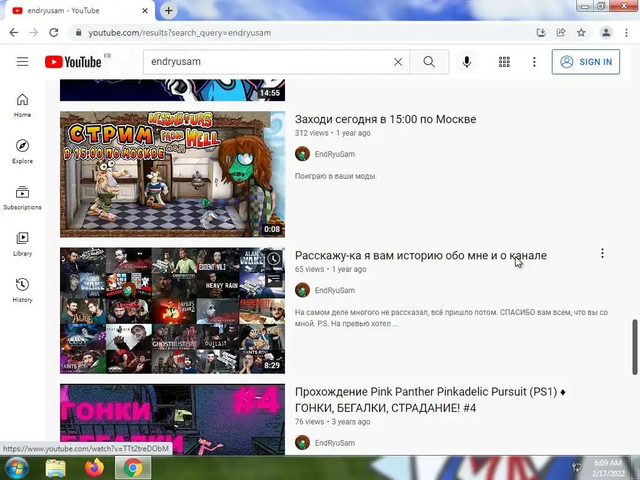Open YouTube settings three-dot menu

tap(534, 62)
